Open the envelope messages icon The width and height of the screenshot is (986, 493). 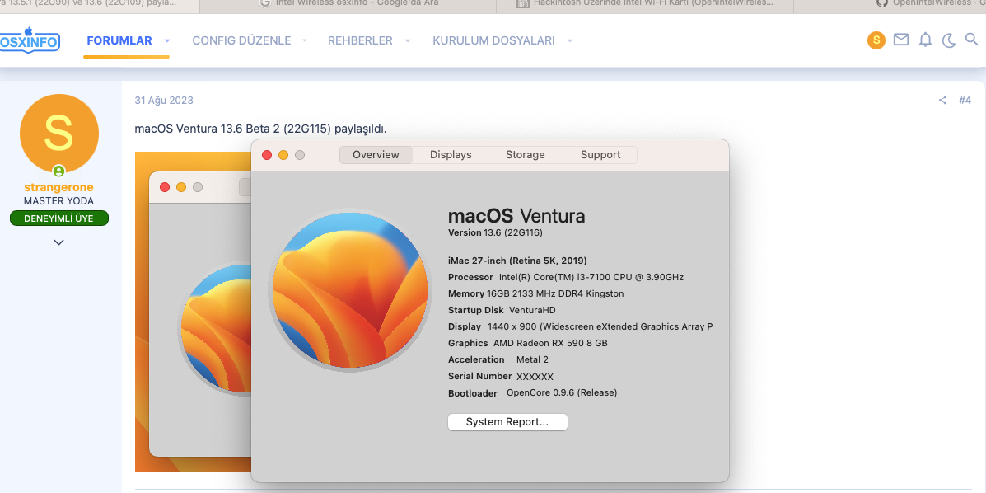[901, 40]
